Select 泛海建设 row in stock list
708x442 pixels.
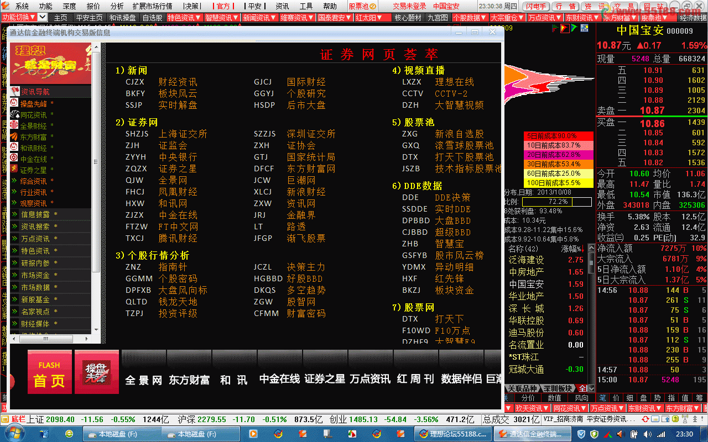[546, 260]
